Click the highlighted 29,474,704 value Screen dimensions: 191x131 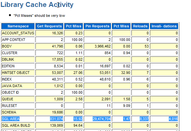pos(102,119)
